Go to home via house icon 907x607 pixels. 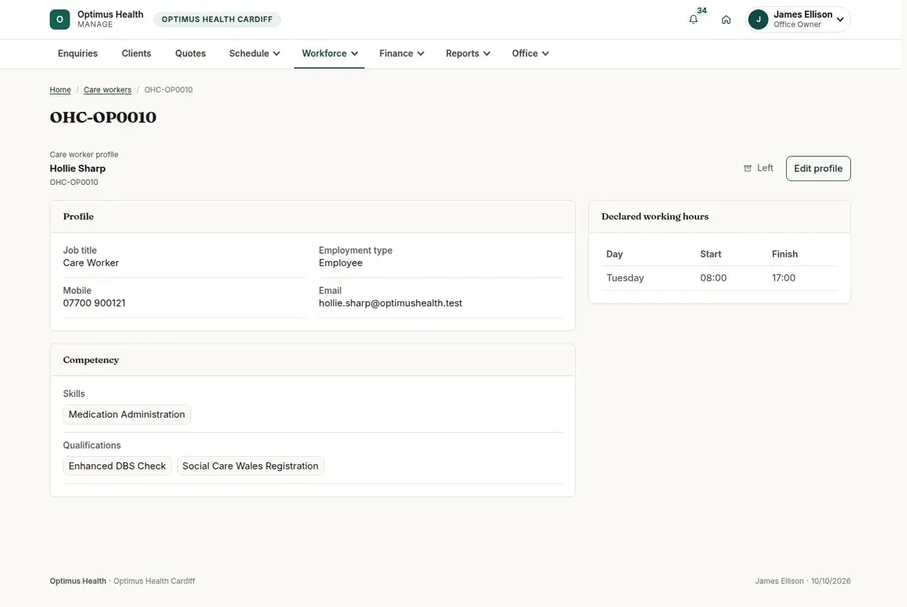point(726,20)
